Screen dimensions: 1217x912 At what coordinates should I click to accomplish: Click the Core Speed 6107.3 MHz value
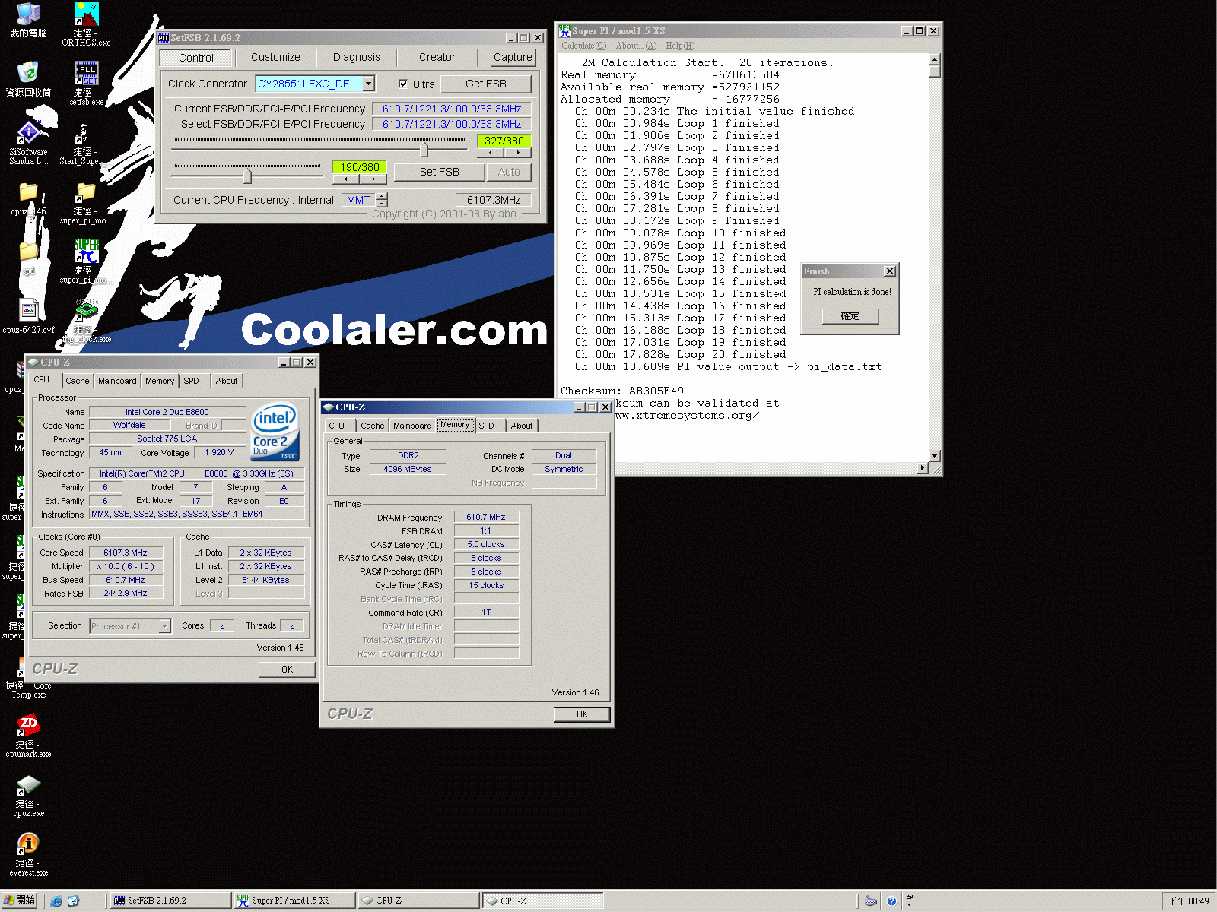pyautogui.click(x=126, y=553)
